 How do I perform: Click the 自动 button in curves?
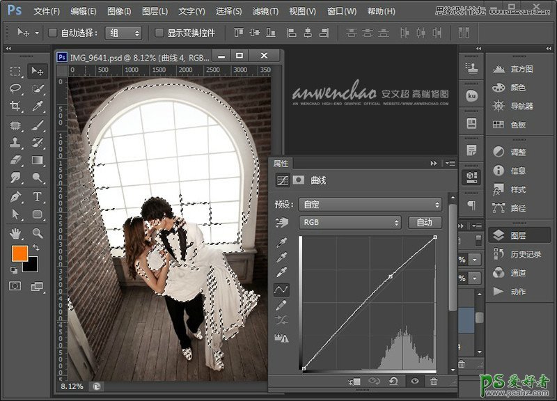coord(424,223)
